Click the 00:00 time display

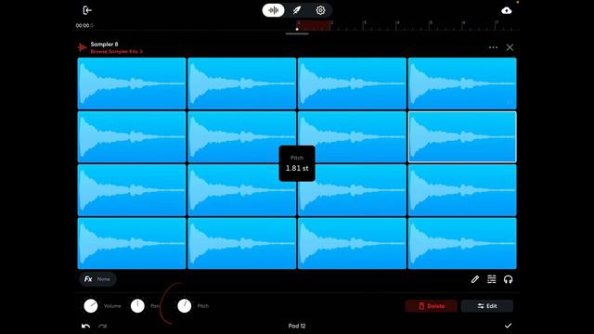pos(84,25)
